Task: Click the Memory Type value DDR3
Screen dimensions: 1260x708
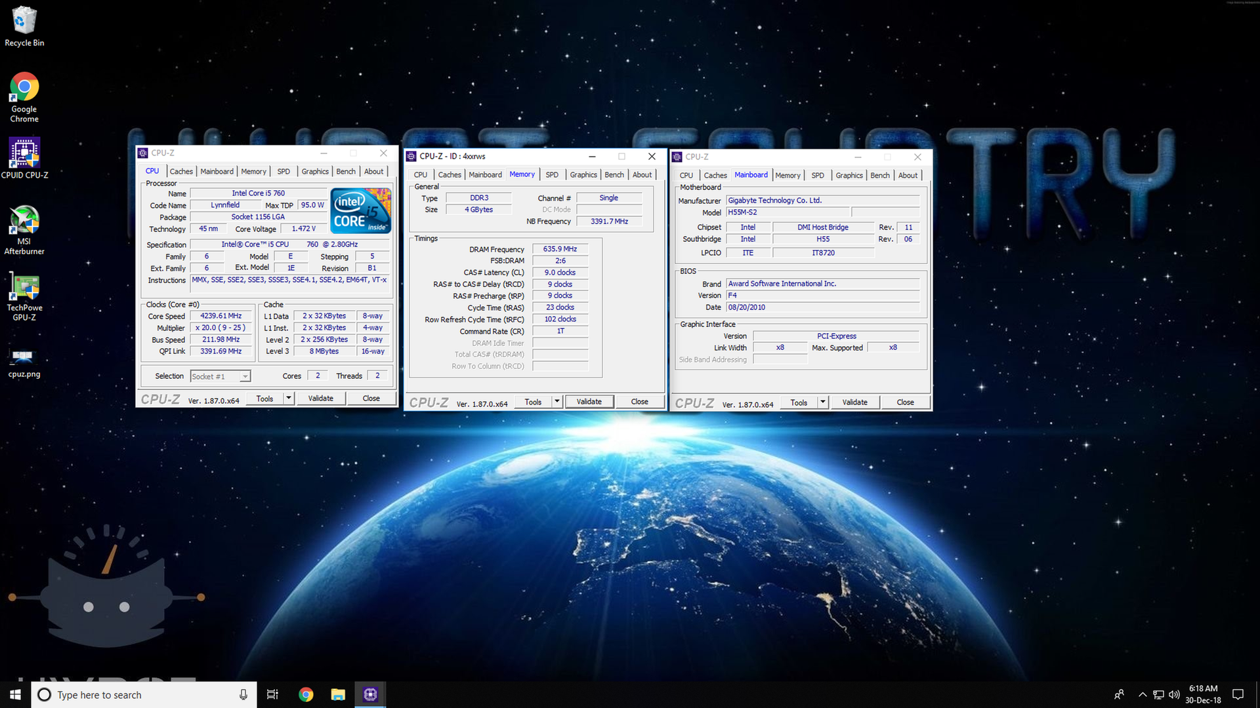Action: (479, 198)
